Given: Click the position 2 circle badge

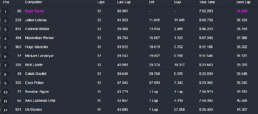Looking at the screenshot, I should click(6, 20).
